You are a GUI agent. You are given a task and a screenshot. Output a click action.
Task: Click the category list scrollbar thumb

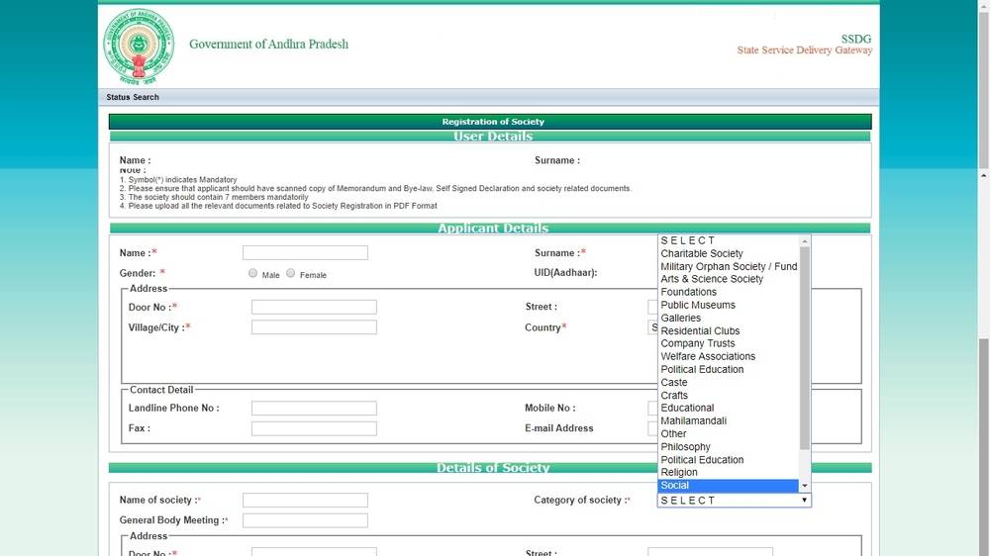(x=804, y=347)
